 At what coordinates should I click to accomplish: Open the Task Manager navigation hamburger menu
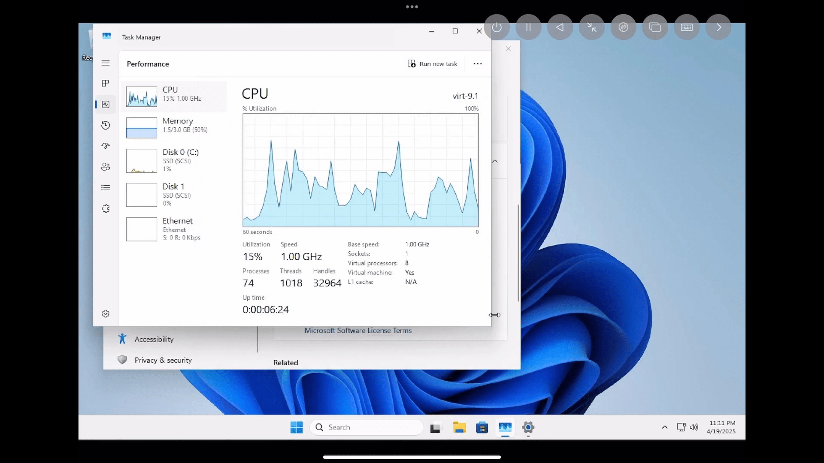106,63
